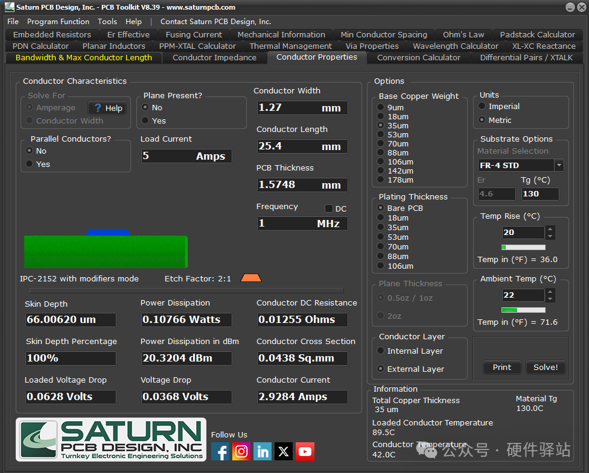Decrease Temp Rise with the down arrow

click(550, 236)
